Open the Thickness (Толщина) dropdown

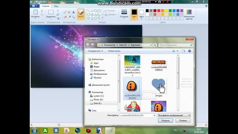point(124,15)
